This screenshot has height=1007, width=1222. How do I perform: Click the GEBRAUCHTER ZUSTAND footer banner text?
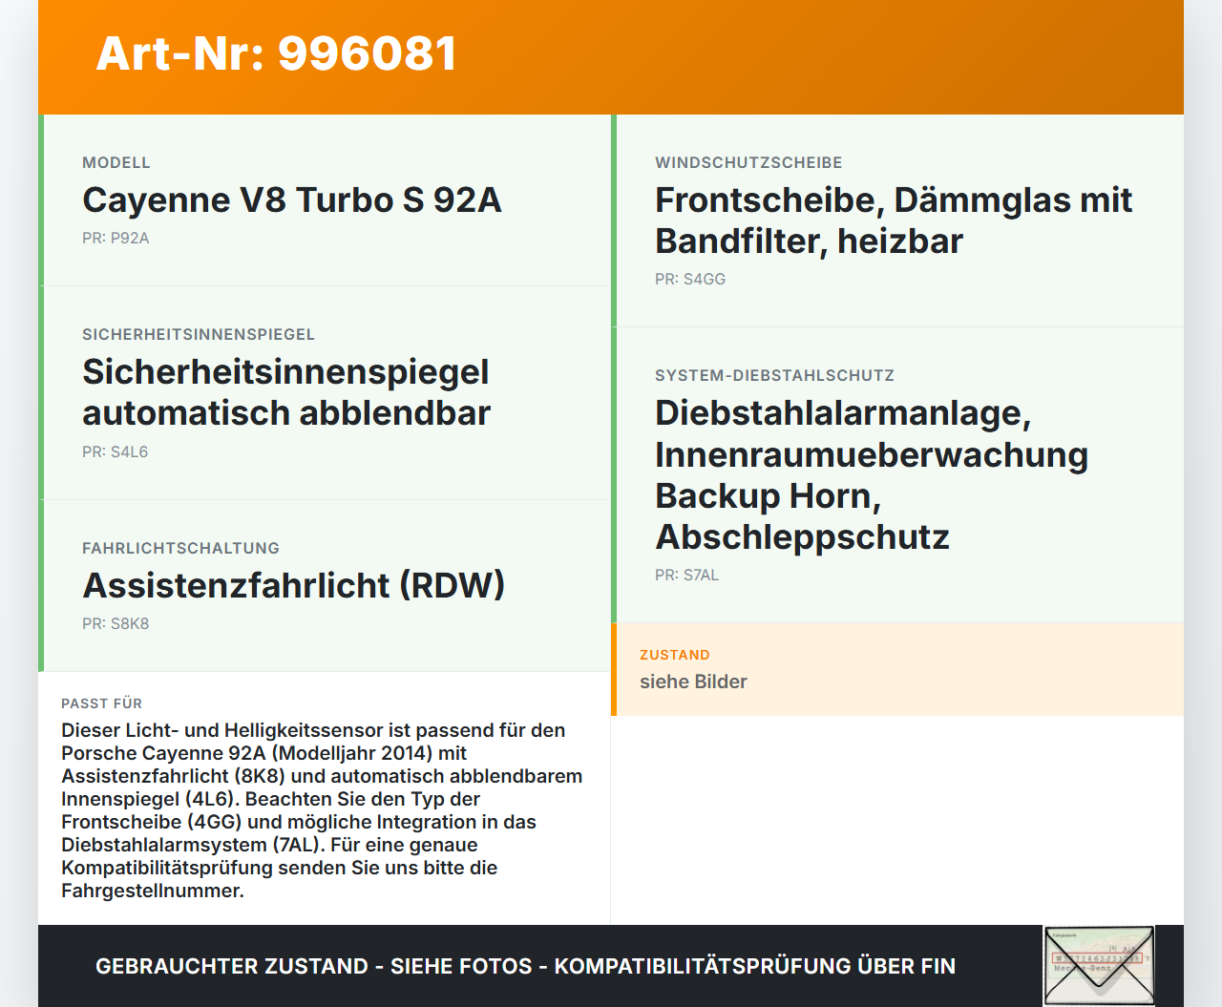click(525, 966)
